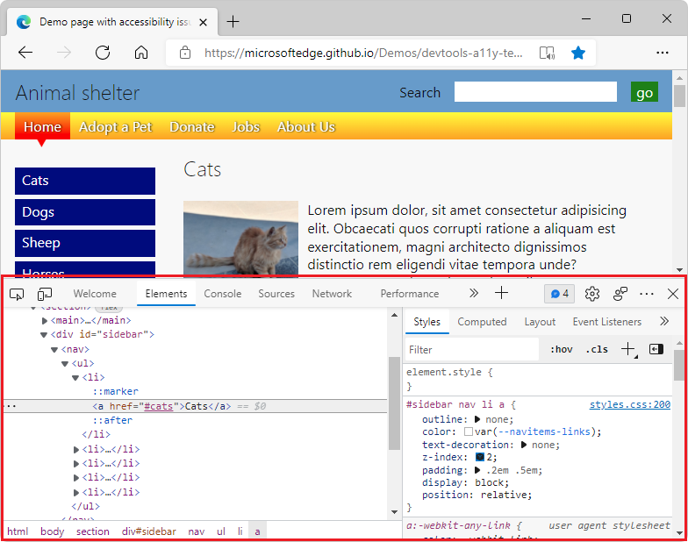Go back with browser back arrow
Image resolution: width=688 pixels, height=542 pixels.
(25, 53)
